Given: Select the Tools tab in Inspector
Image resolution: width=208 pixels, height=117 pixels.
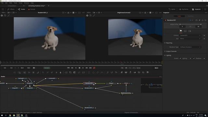Looking at the screenshot, I should (x=179, y=16).
